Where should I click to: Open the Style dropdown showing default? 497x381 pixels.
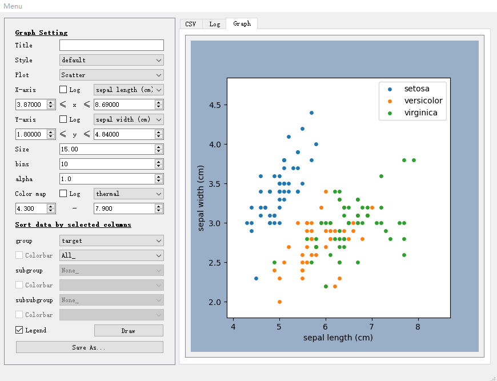pyautogui.click(x=111, y=60)
